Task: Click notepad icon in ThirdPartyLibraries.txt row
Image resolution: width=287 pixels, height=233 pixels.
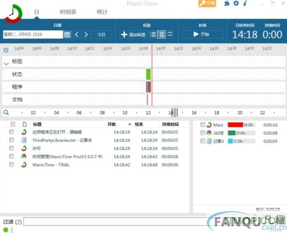Action: (24, 140)
